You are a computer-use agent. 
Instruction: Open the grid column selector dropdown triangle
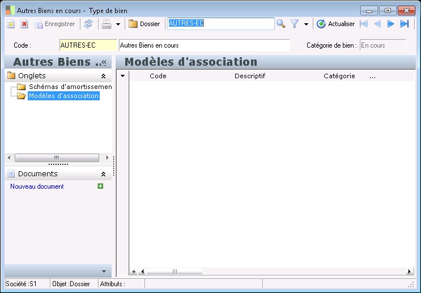click(123, 76)
